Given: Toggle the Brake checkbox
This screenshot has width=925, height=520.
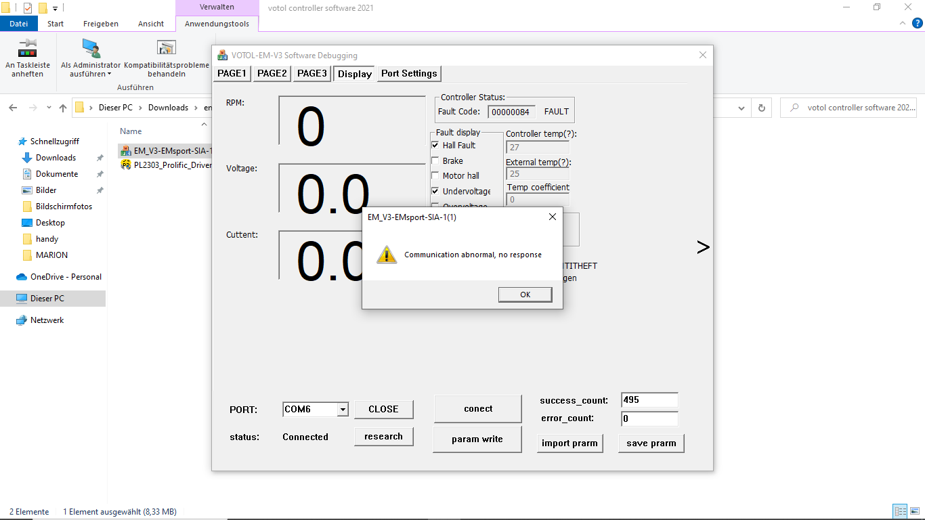Looking at the screenshot, I should 435,161.
